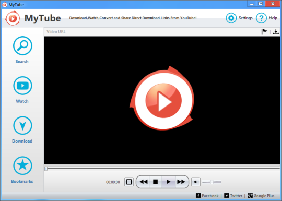
Task: Mute audio with the speaker button
Action: pos(196,182)
